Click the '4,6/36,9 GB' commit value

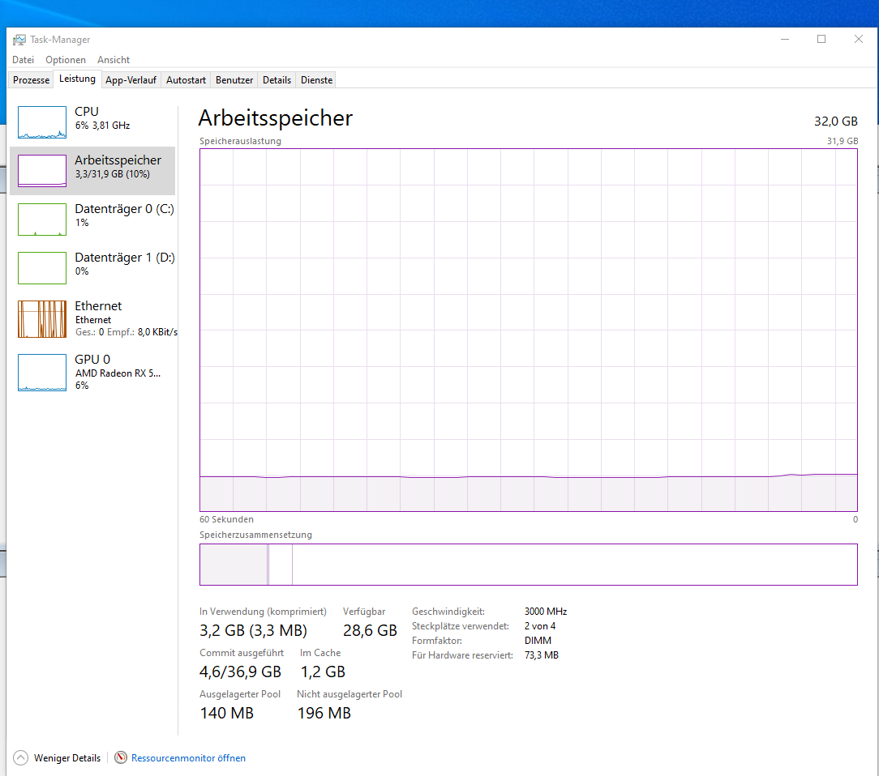(241, 672)
